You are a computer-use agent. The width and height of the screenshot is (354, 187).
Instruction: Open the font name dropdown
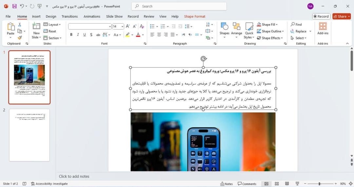click(110, 27)
